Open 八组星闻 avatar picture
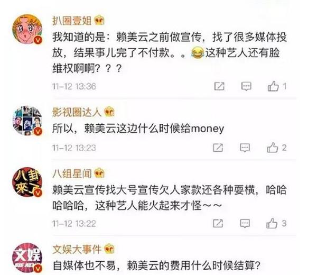This screenshot has height=275, width=317. (x=27, y=182)
